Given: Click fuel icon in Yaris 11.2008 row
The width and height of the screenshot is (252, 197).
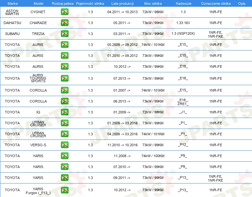Looking at the screenshot, I should pyautogui.click(x=64, y=156).
